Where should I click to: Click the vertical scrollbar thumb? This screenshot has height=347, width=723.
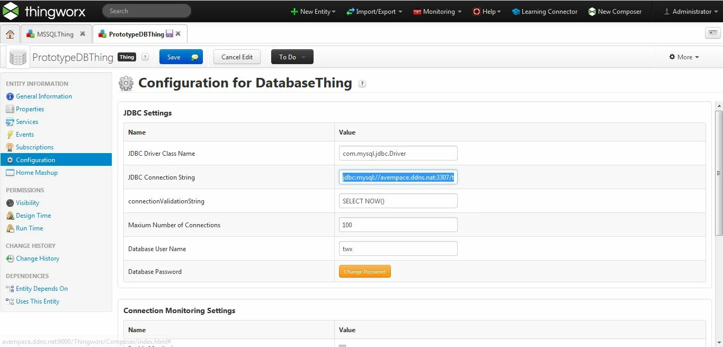click(x=719, y=173)
